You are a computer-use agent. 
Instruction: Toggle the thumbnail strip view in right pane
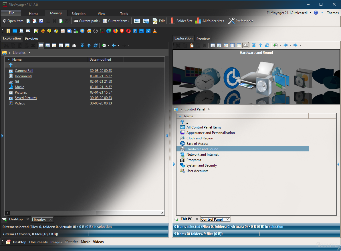245,45
